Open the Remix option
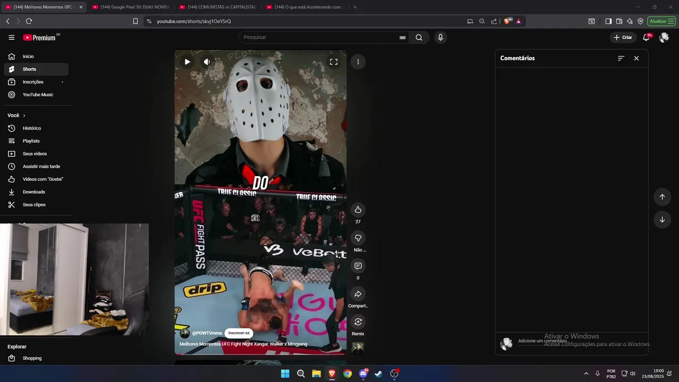The image size is (679, 382). [358, 322]
